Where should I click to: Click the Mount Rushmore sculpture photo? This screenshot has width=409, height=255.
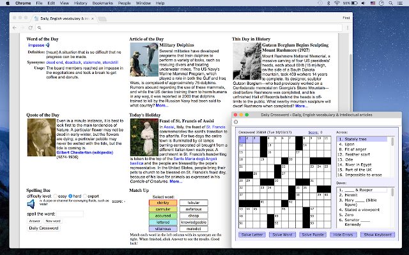click(247, 61)
